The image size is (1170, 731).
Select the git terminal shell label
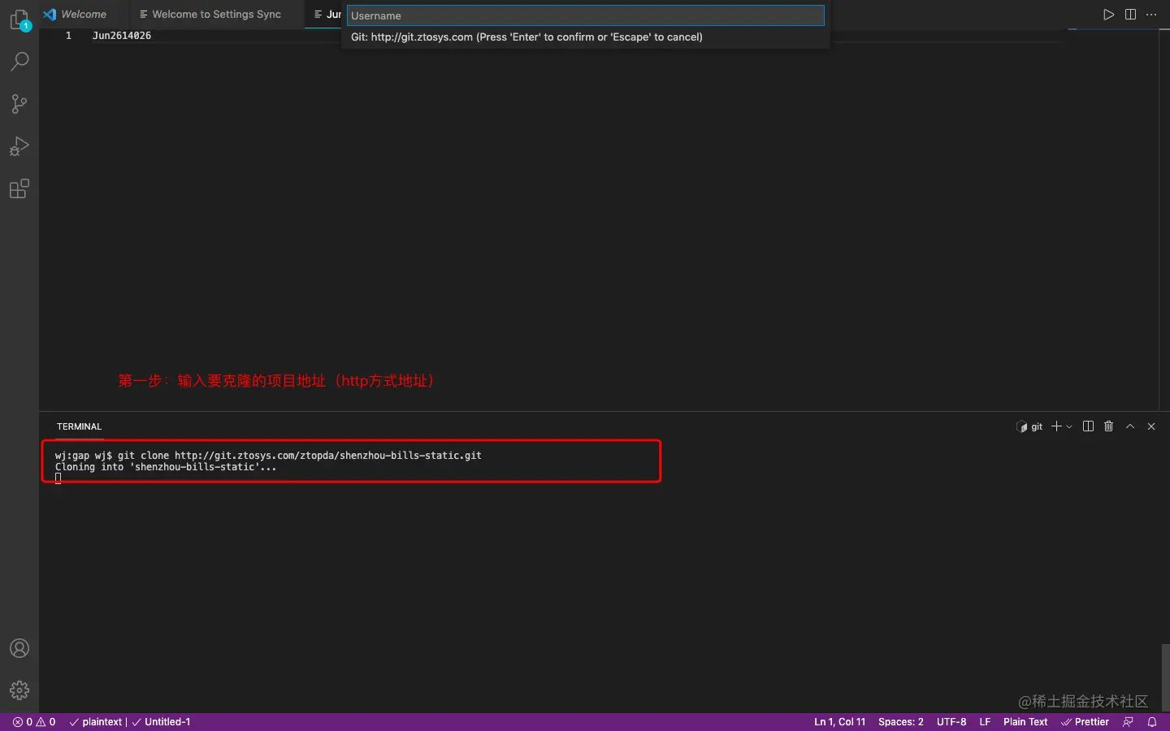[x=1029, y=426]
